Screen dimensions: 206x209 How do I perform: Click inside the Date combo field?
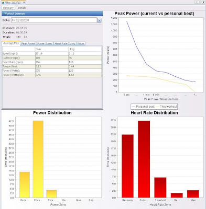click(x=54, y=20)
